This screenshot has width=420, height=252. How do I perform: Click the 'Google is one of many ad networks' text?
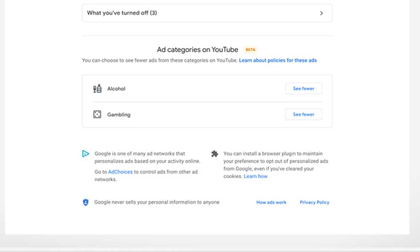pyautogui.click(x=147, y=157)
